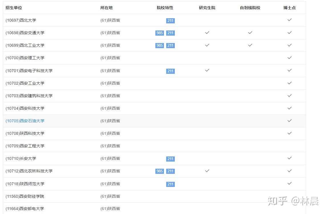The height and width of the screenshot is (214, 327).
Task: Open the (10703)西安建筑科技大学 link
Action: coord(29,96)
